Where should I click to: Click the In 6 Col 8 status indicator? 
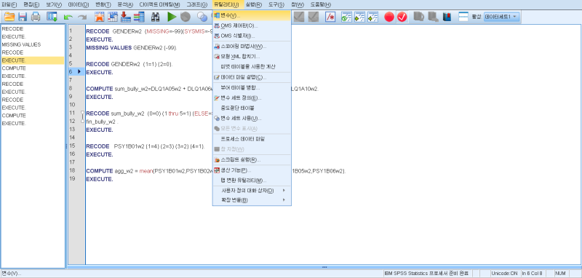click(x=532, y=273)
